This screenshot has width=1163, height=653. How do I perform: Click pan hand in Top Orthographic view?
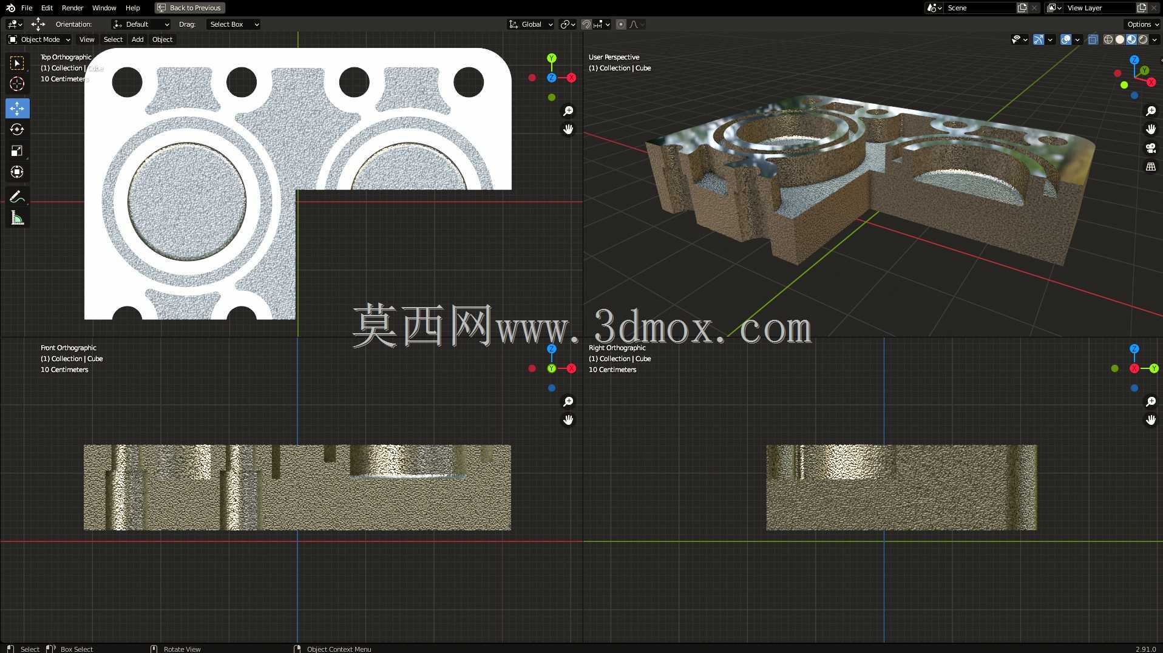568,129
